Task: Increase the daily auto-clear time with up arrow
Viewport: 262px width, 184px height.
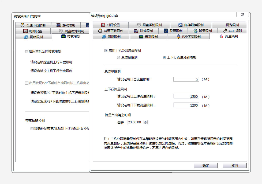Action: click(145, 121)
